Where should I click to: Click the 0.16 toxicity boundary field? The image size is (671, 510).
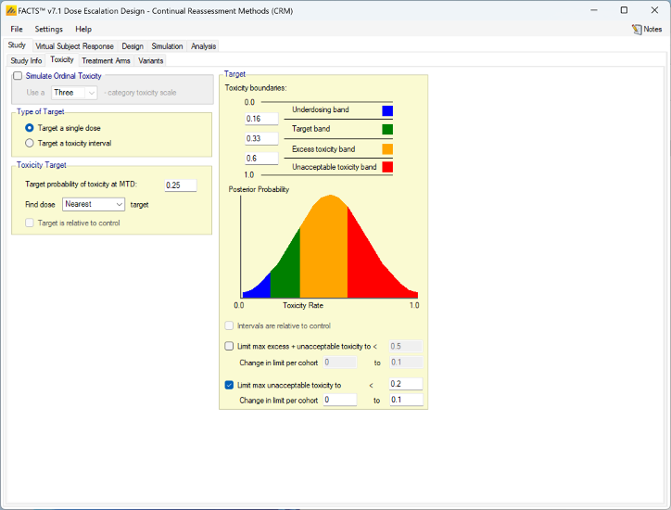(261, 119)
